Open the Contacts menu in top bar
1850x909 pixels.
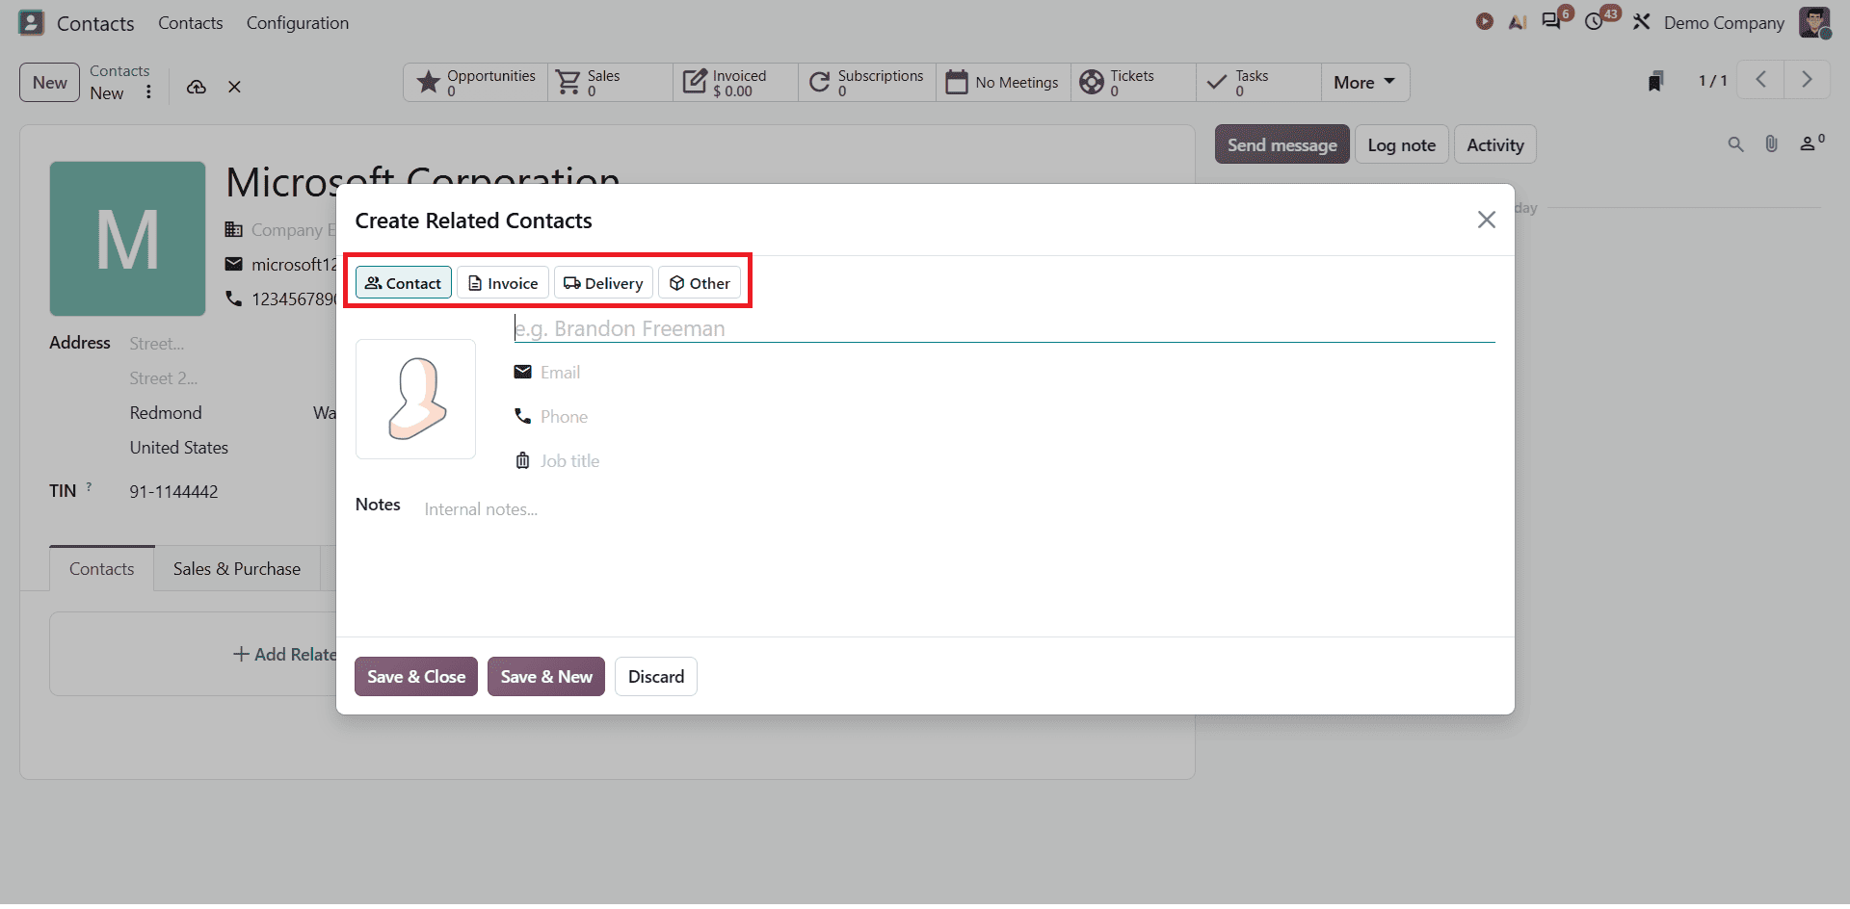(x=191, y=23)
